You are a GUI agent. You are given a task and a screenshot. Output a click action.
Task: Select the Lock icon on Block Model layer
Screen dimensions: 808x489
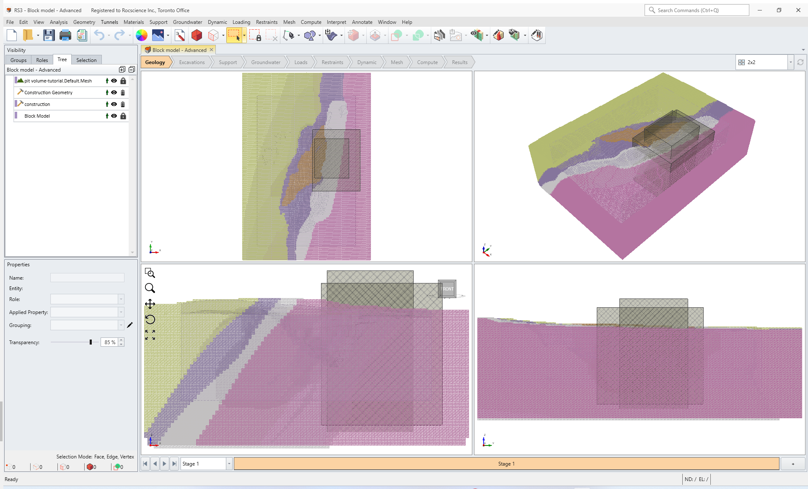click(123, 115)
